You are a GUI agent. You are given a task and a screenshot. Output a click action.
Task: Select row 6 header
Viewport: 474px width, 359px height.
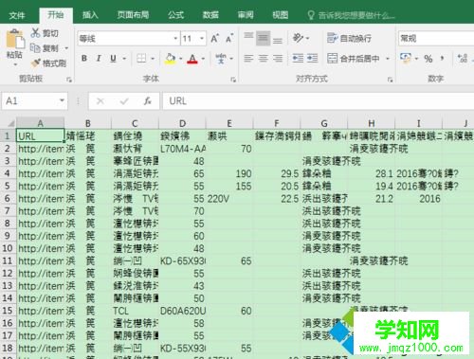point(8,198)
